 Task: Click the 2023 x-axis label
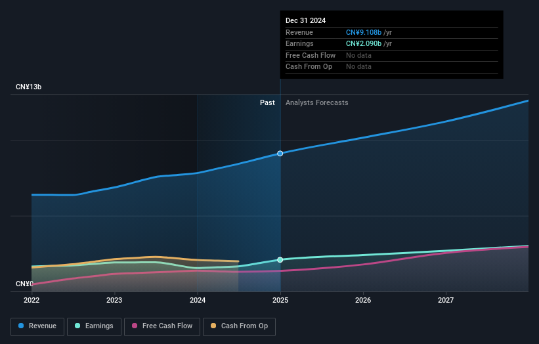tap(114, 300)
